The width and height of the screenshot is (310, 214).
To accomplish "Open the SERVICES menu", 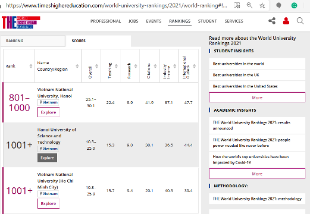I will point(234,21).
